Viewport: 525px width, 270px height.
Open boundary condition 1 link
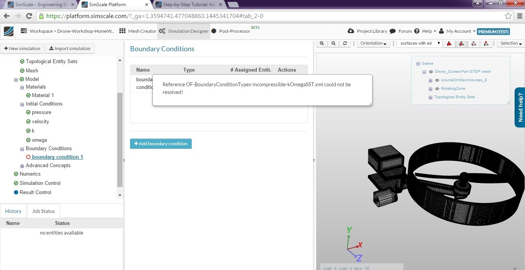57,157
